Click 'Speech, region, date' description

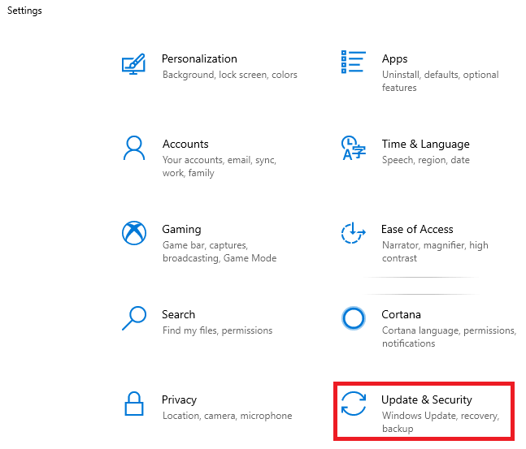click(426, 160)
